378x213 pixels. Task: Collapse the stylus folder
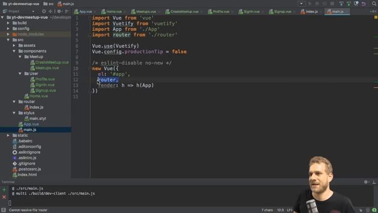click(14, 113)
